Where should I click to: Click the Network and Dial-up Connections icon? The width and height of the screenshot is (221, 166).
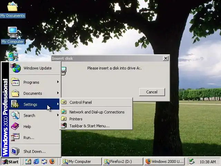click(64, 112)
